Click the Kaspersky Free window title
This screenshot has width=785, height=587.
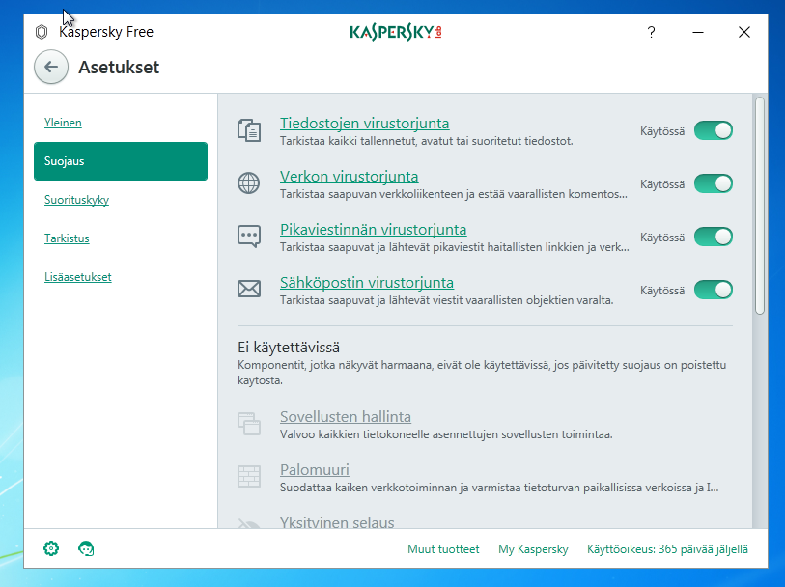pos(106,32)
